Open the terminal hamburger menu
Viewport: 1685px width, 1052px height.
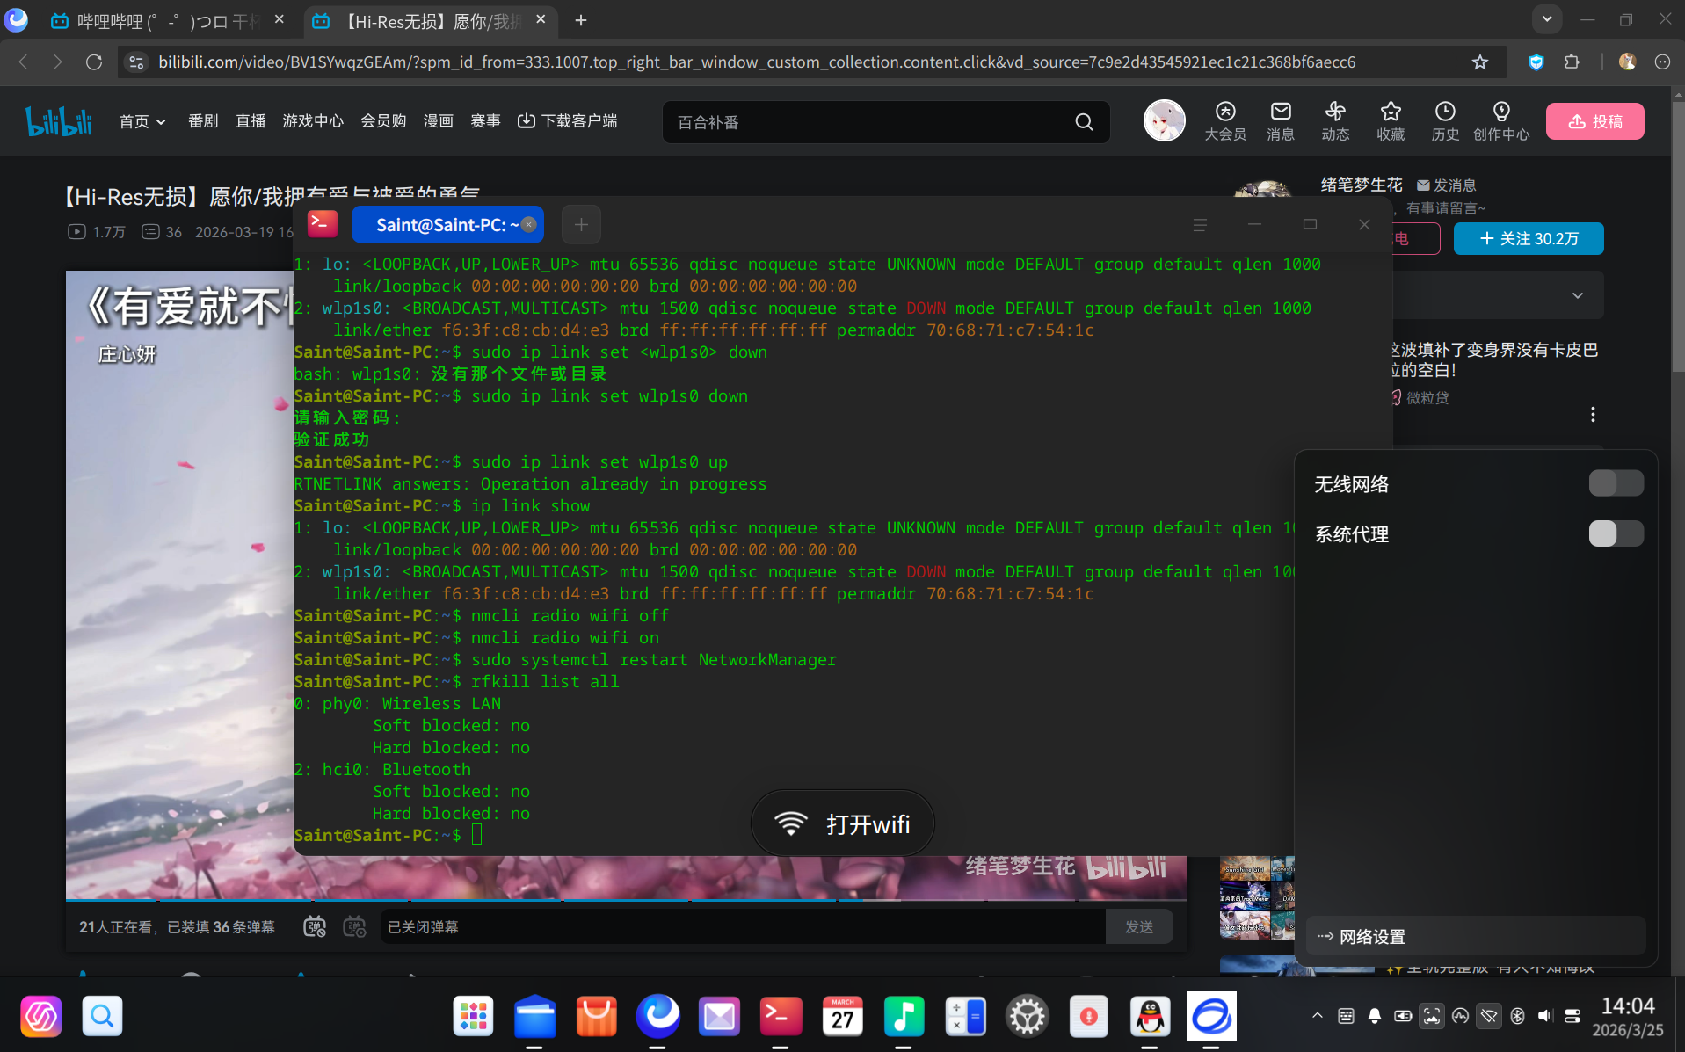pyautogui.click(x=1200, y=224)
